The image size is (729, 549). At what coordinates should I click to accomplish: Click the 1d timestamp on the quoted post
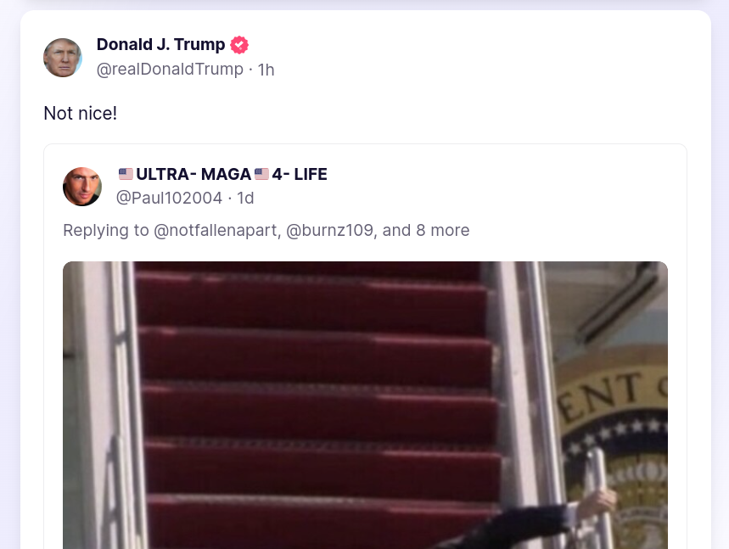click(245, 198)
